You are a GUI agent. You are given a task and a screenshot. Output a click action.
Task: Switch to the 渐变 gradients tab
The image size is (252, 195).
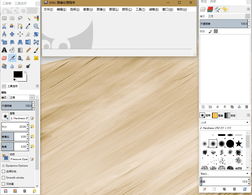point(230,115)
